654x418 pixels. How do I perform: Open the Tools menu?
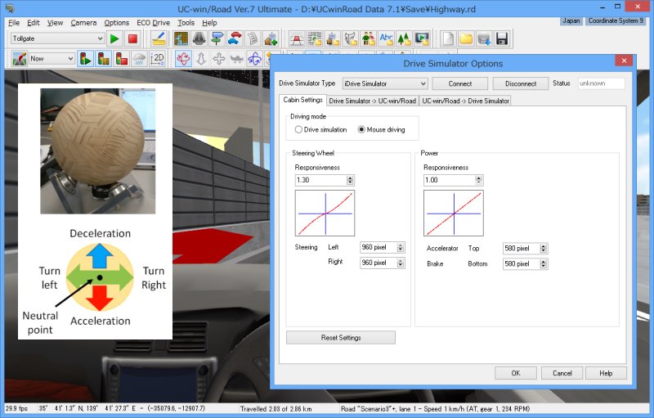click(186, 23)
